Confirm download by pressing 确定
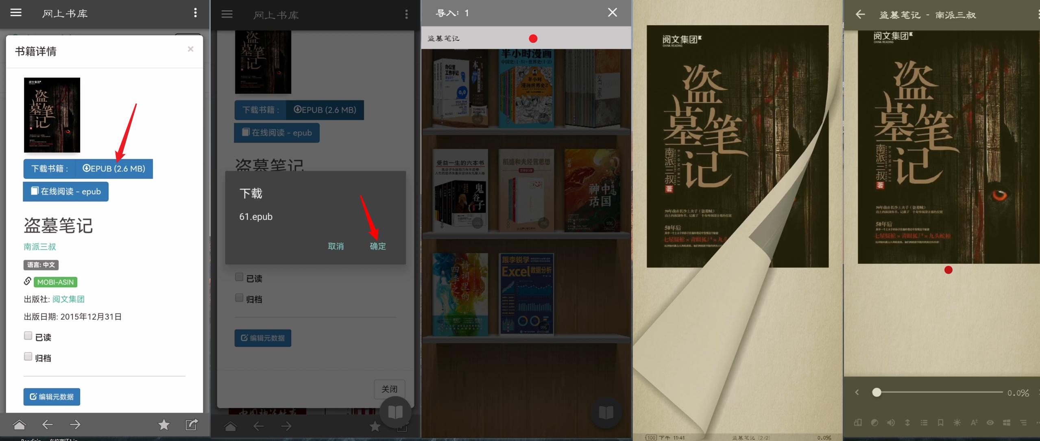The height and width of the screenshot is (441, 1040). (x=377, y=246)
